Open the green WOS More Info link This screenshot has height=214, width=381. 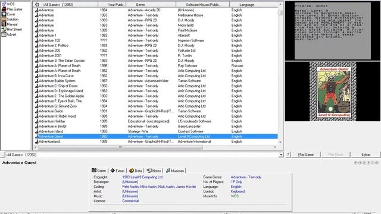(x=235, y=196)
